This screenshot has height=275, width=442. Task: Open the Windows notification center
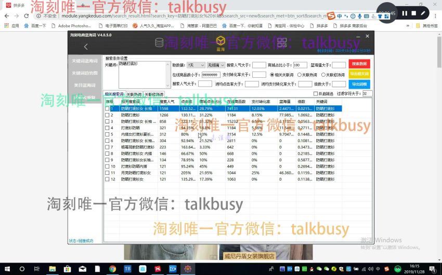[x=433, y=269]
